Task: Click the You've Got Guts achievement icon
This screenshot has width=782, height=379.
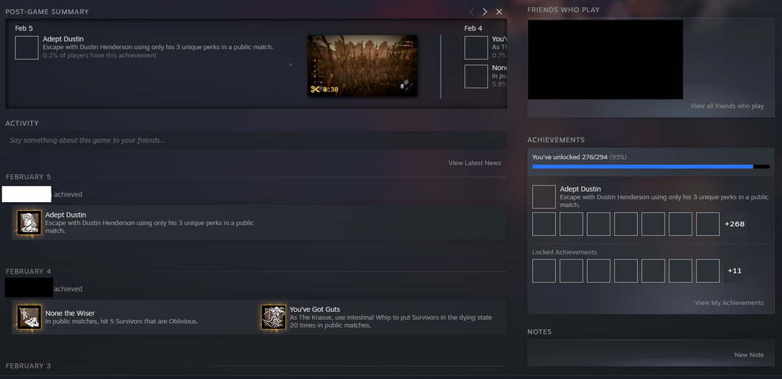Action: coord(274,317)
